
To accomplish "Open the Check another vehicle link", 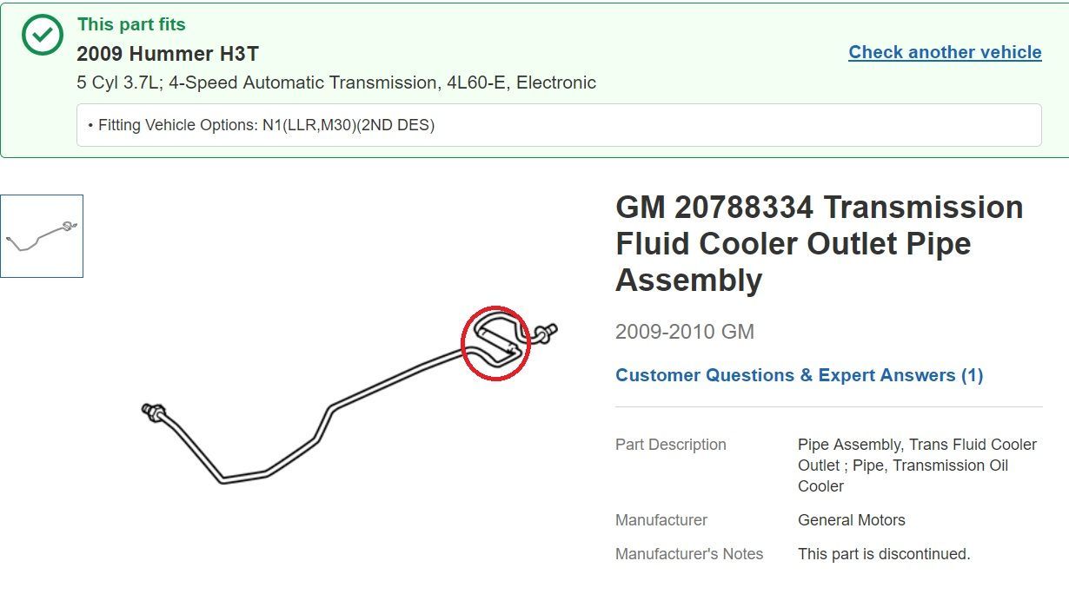I will tap(945, 52).
